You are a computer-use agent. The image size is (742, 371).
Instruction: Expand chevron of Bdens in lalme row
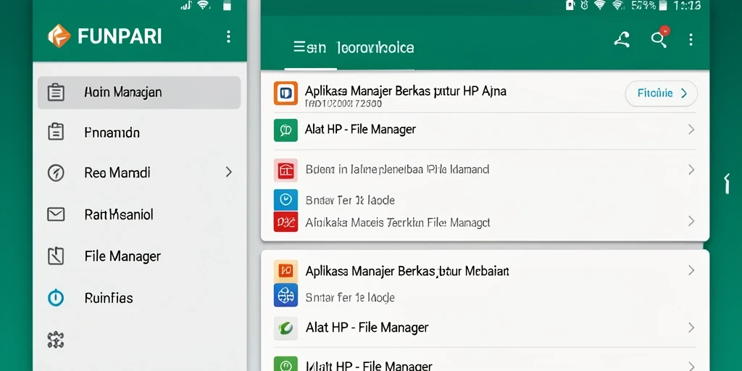[x=691, y=170]
